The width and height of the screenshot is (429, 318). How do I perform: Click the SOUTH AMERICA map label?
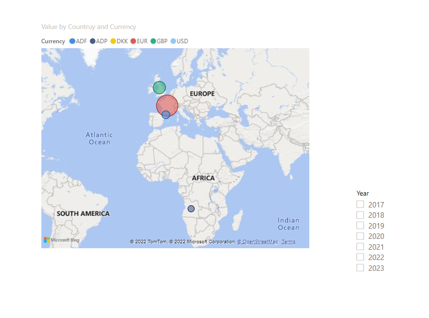coord(83,214)
